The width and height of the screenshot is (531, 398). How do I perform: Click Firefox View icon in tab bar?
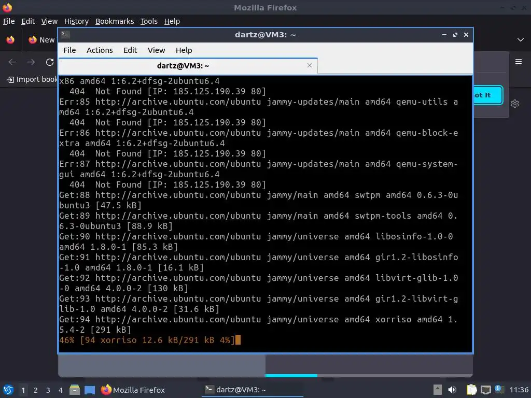click(x=10, y=40)
